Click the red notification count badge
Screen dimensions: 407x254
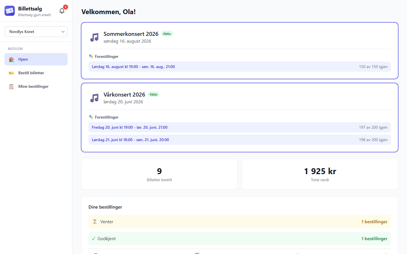click(66, 7)
